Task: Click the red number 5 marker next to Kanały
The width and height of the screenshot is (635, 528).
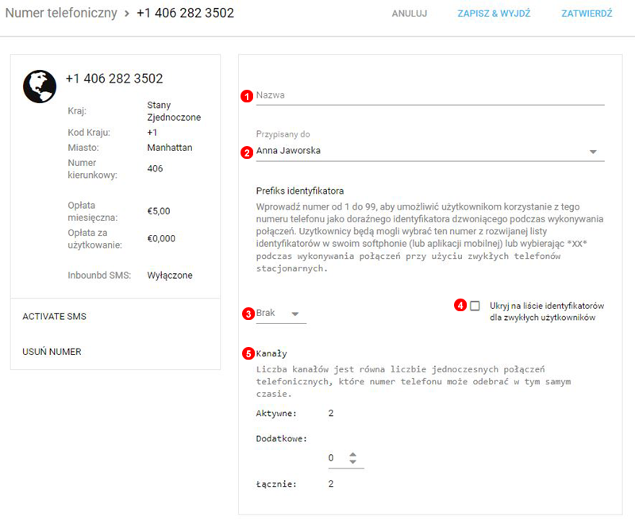Action: [x=247, y=354]
